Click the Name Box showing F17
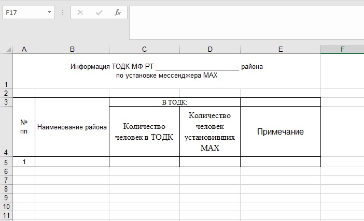The image size is (364, 221). click(23, 12)
